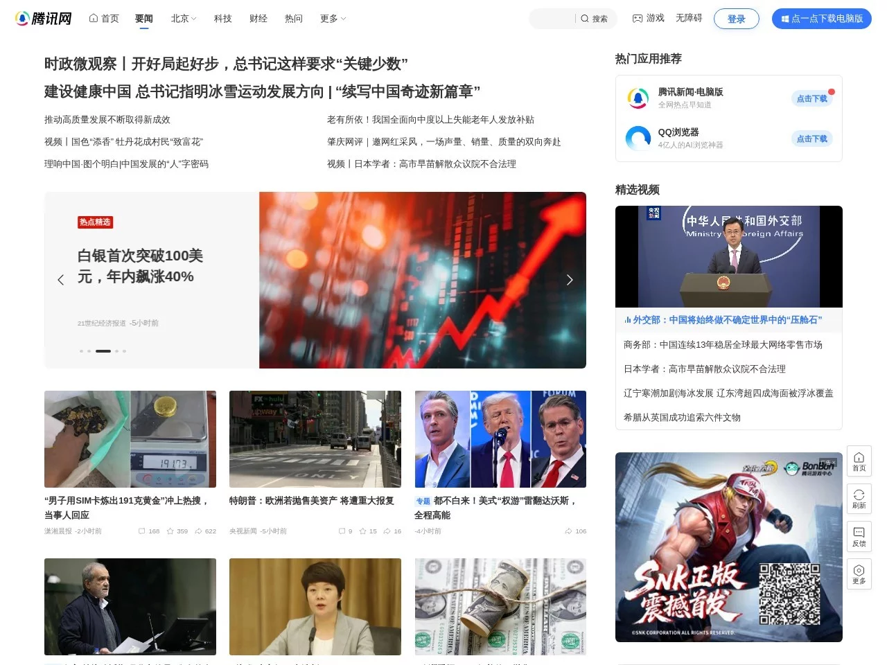Click 点击下载 for 腾讯新闻电脑版
This screenshot has width=887, height=665.
811,98
